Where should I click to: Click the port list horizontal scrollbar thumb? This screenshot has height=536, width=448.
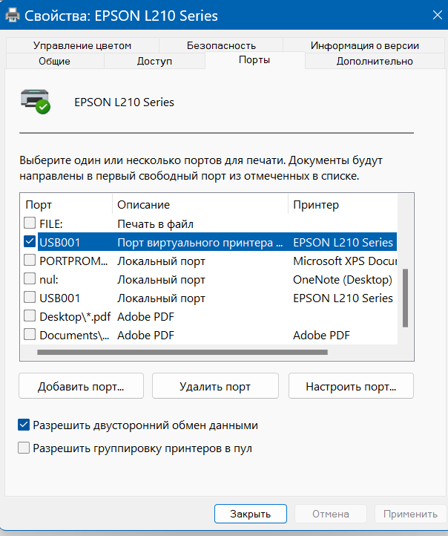click(x=182, y=352)
